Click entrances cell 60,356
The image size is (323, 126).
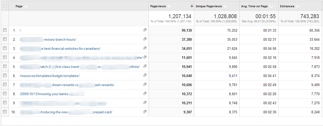tap(315, 31)
